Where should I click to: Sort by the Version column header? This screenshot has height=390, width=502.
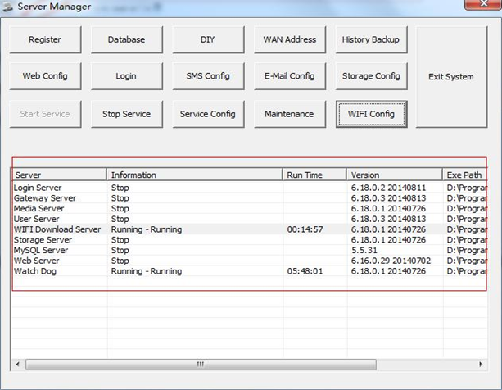395,175
